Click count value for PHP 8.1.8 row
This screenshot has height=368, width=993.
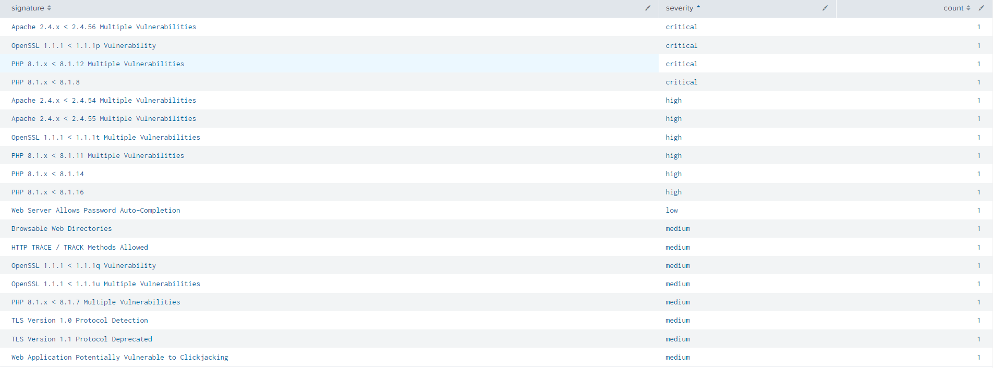(x=979, y=82)
